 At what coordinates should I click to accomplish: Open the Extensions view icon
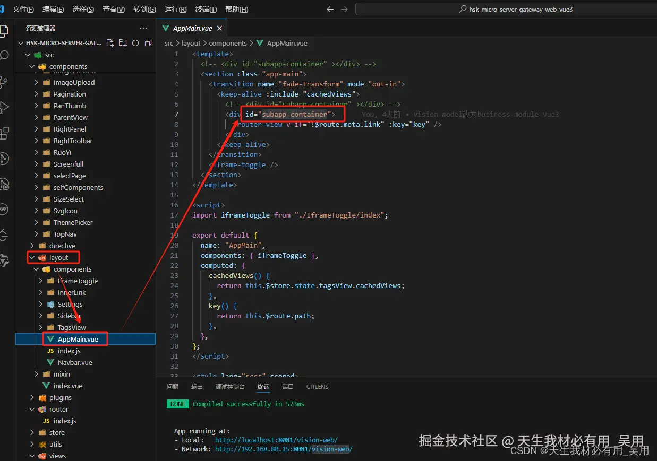point(4,133)
